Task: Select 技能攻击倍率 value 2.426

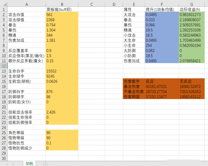Action: [x=62, y=112]
